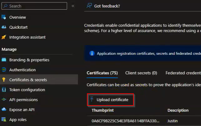The image size is (201, 126).
Task: Click the Branding & properties icon
Action: (4, 60)
